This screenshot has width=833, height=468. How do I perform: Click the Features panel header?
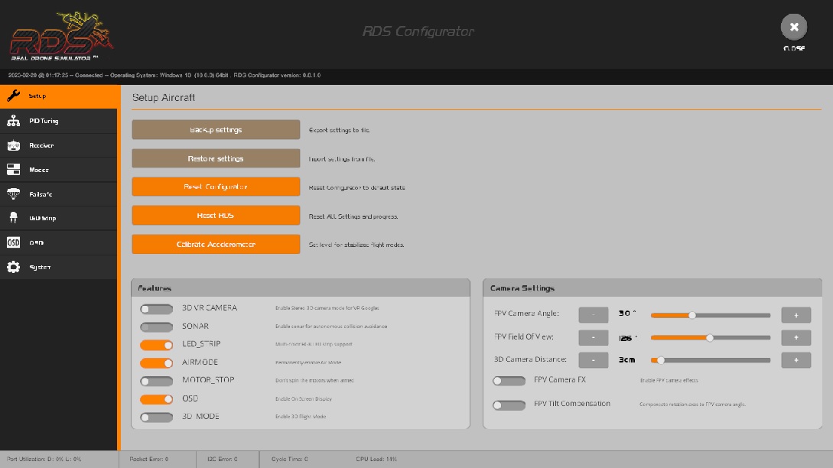301,288
